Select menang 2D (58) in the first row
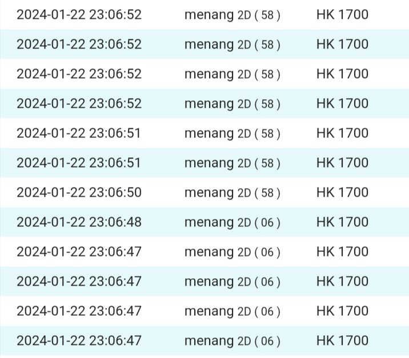Image resolution: width=409 pixels, height=358 pixels. click(232, 15)
